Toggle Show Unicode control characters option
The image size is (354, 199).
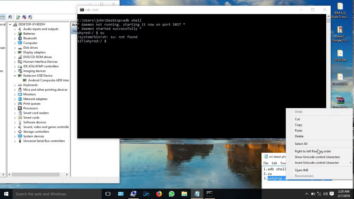(319, 157)
